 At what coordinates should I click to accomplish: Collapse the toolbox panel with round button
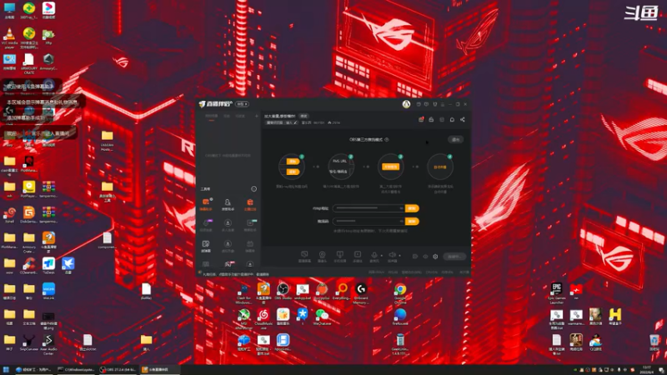(254, 189)
